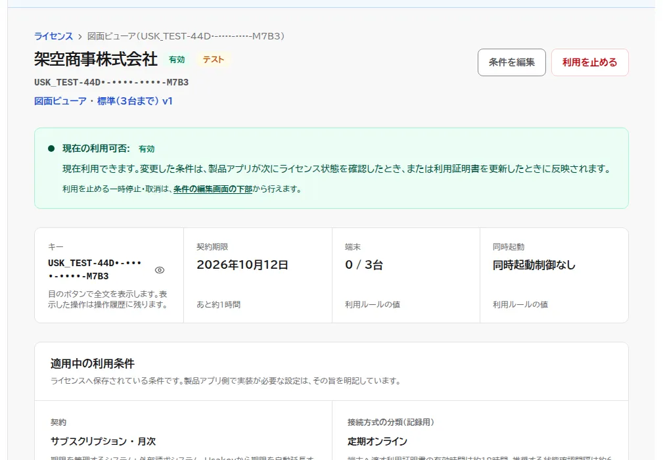Click the 同時起動制御なし value
This screenshot has width=663, height=460.
tap(534, 265)
